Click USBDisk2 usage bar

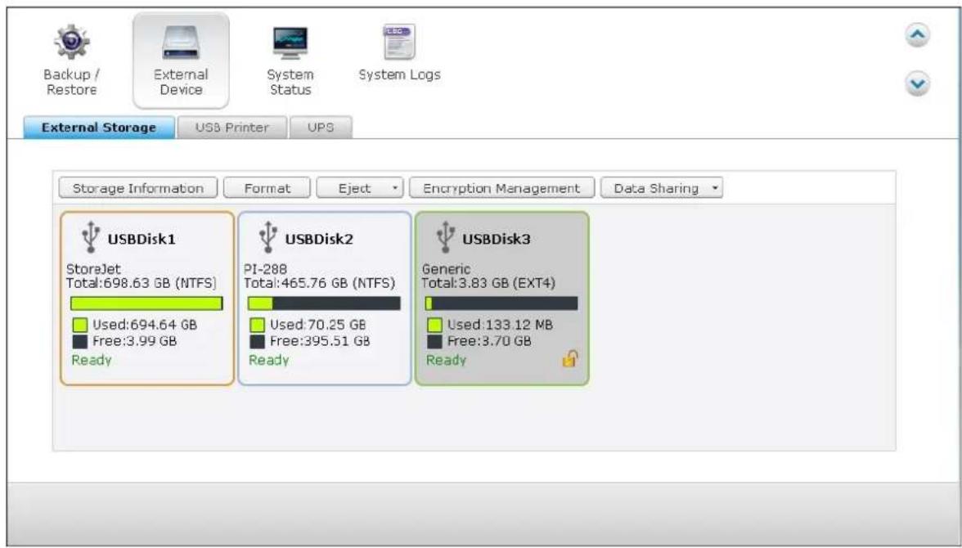tap(324, 303)
